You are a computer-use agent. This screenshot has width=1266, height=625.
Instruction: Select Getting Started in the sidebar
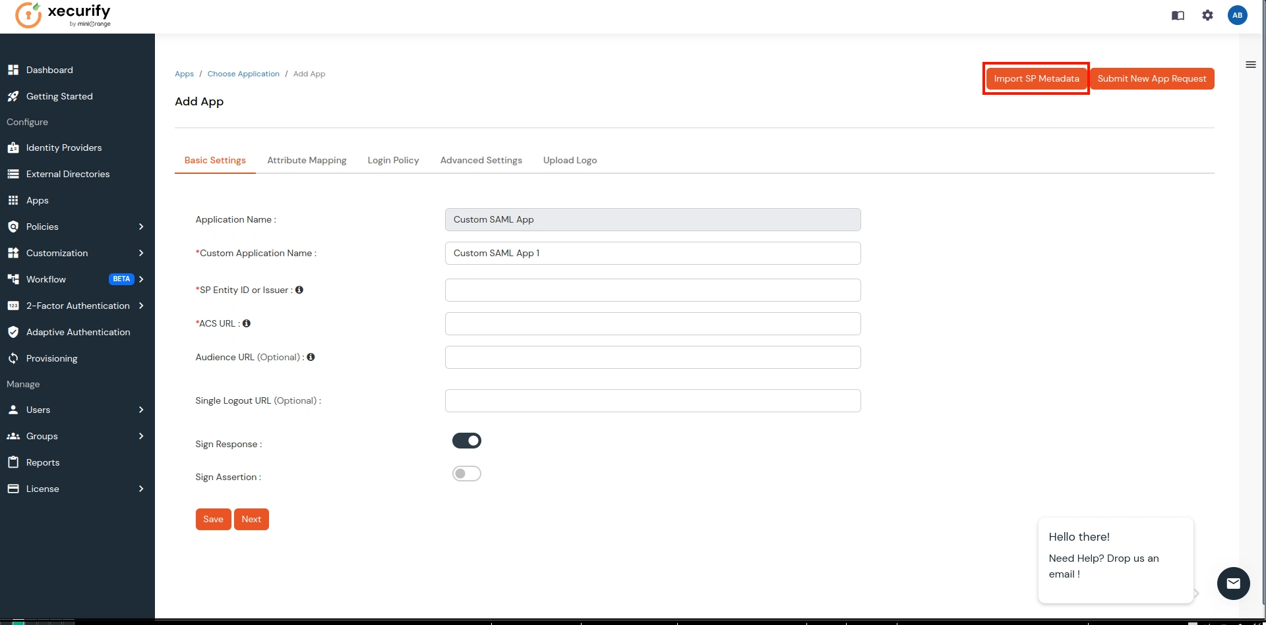[x=59, y=96]
